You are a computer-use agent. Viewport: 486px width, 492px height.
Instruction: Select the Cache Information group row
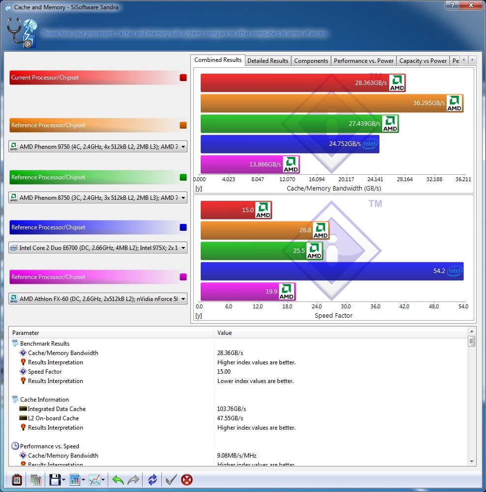[238, 399]
